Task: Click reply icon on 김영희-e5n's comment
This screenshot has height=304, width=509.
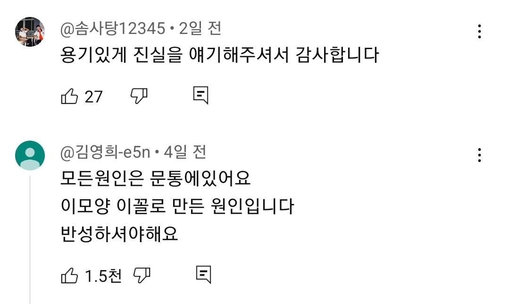Action: (x=203, y=275)
